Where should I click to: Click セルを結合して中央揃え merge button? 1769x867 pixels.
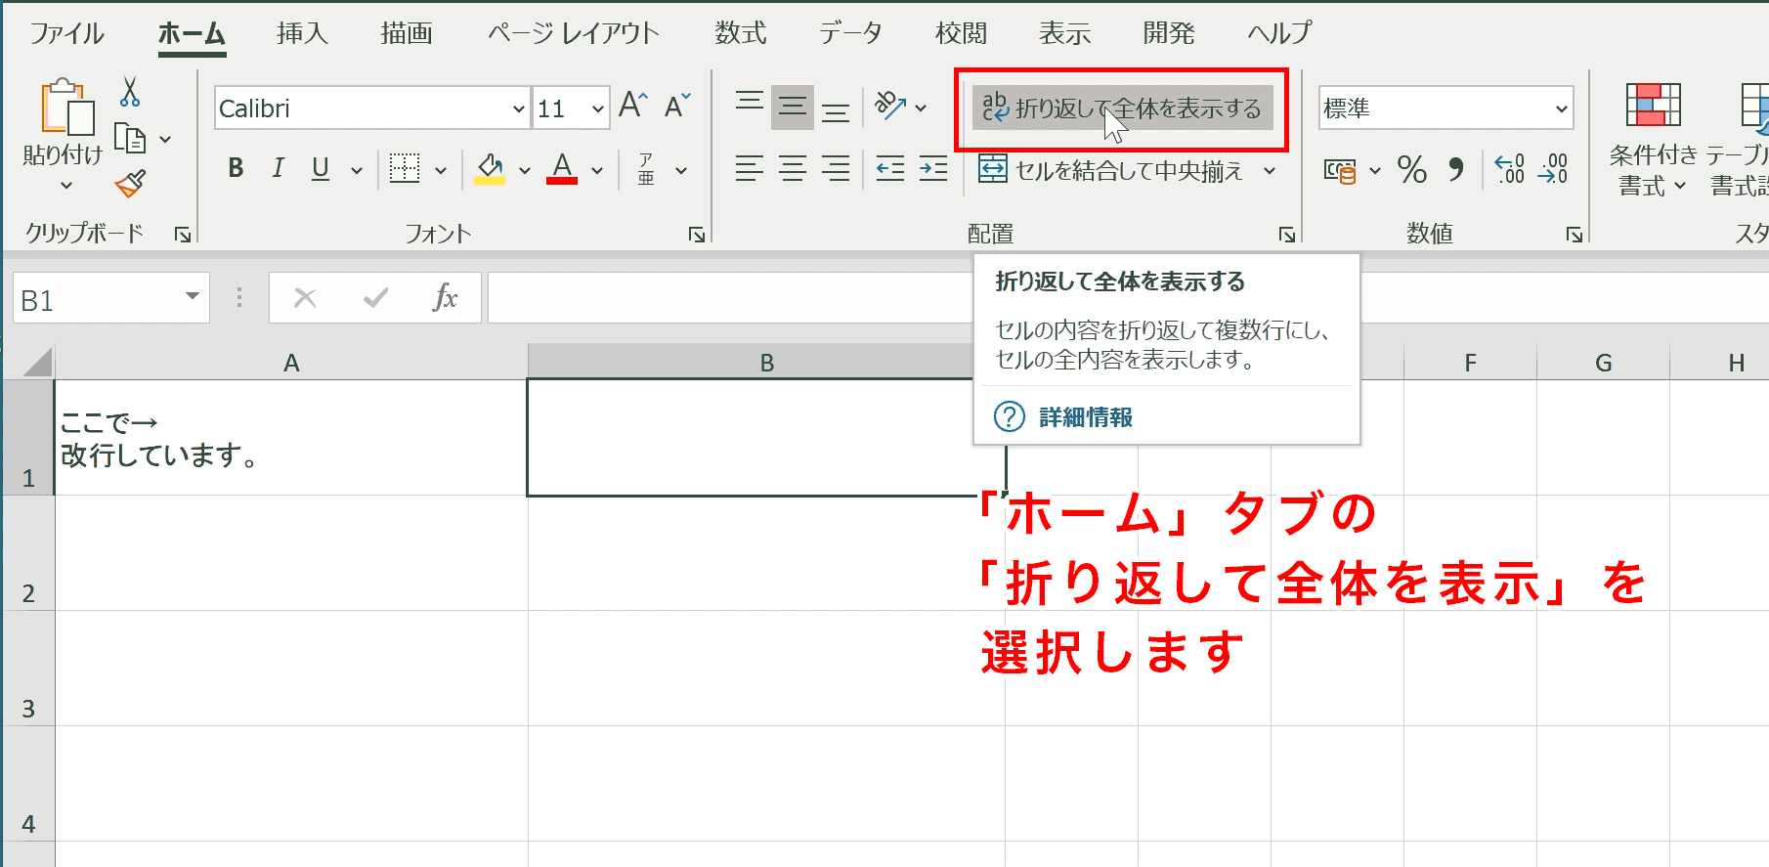(x=1111, y=170)
